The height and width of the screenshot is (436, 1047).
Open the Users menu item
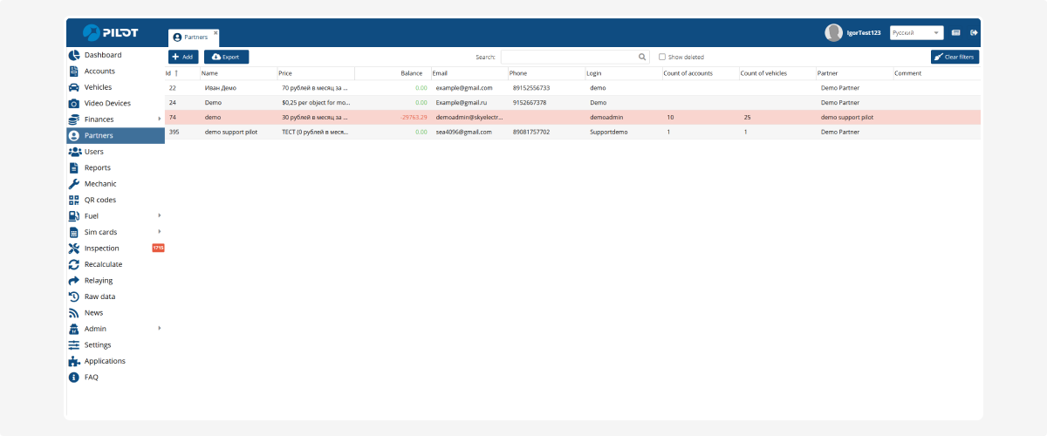(94, 152)
